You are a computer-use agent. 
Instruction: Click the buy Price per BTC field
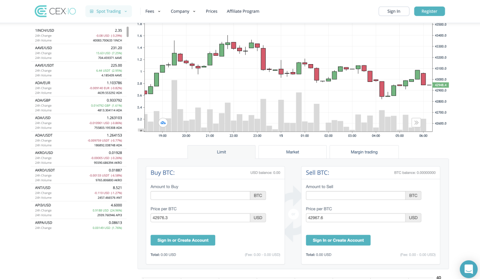(200, 218)
